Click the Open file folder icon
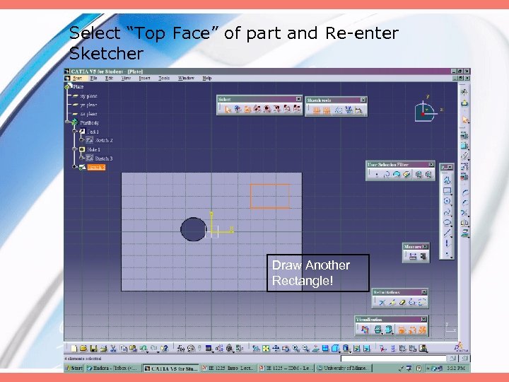509x382 pixels. [83, 349]
